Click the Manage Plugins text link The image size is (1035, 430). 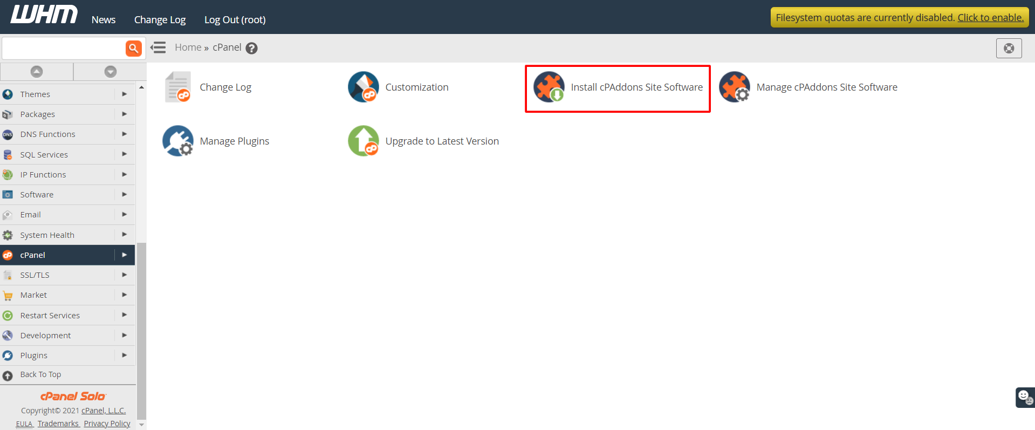(235, 141)
